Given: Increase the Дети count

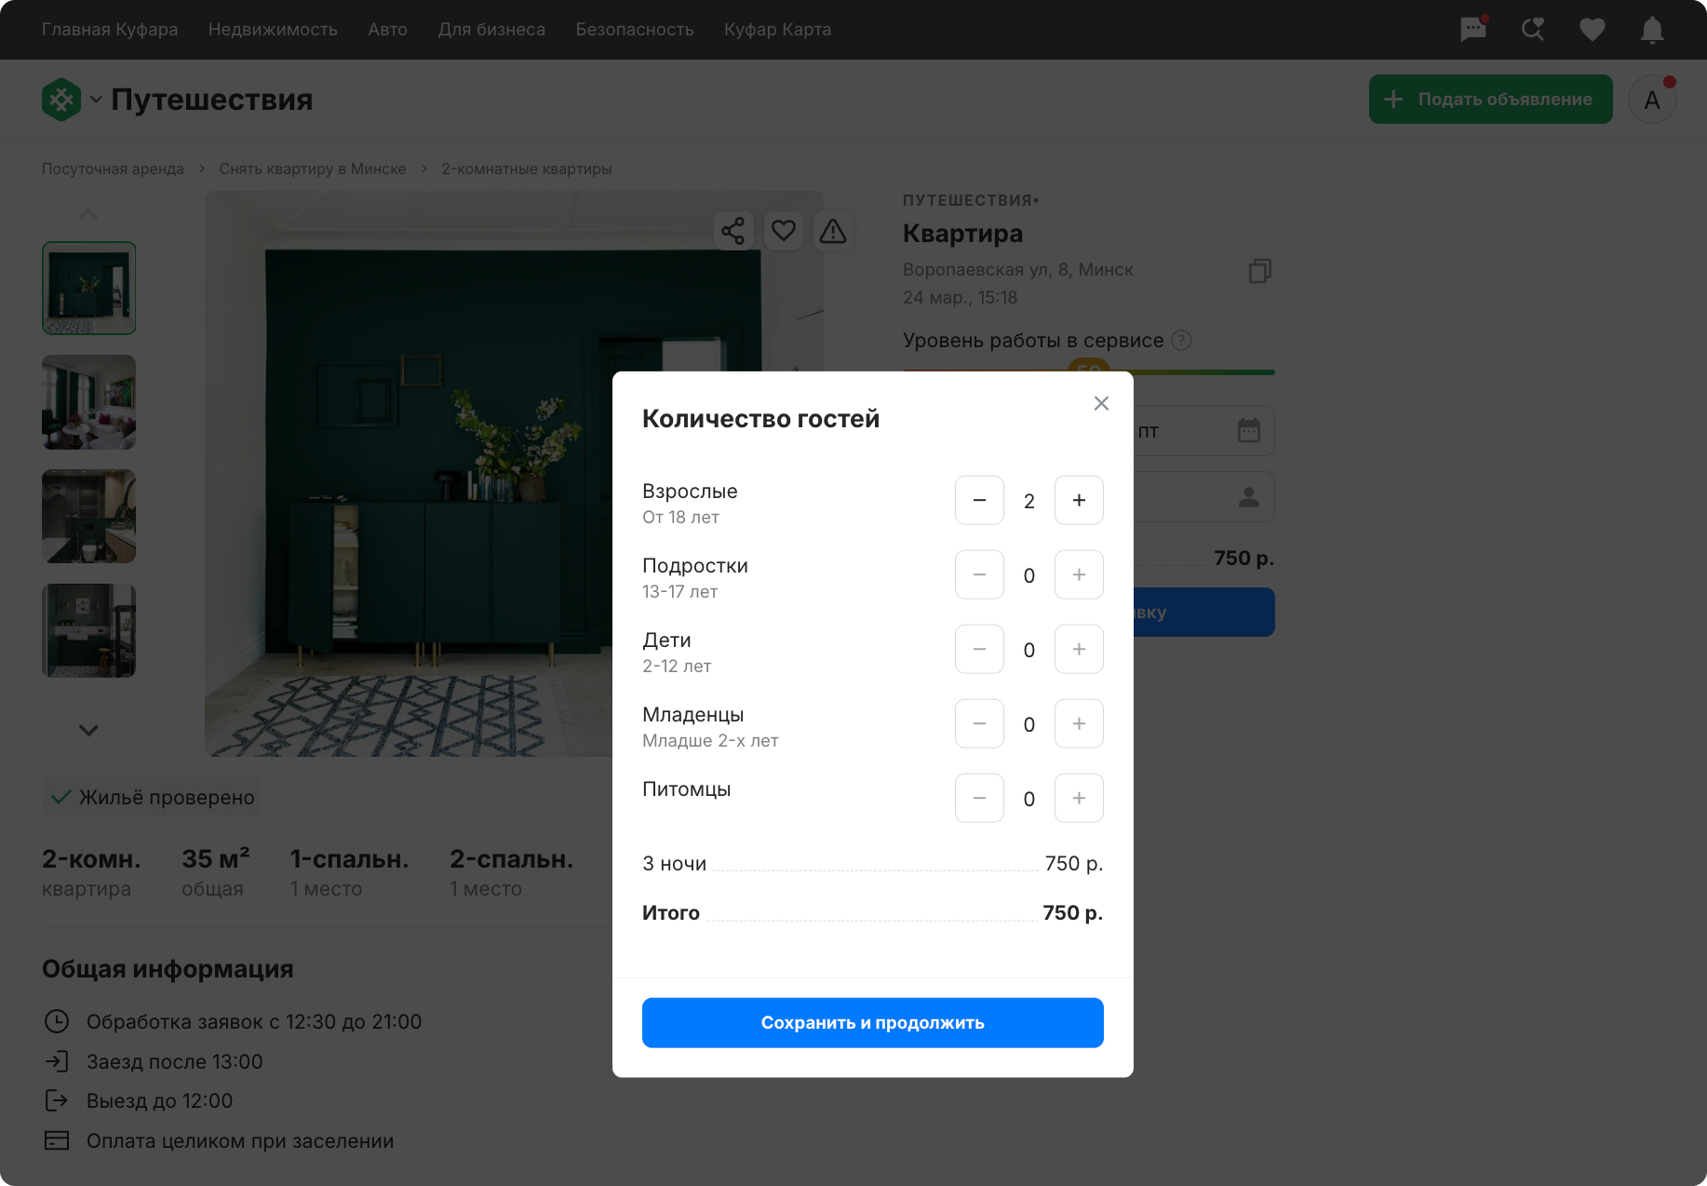Looking at the screenshot, I should (x=1079, y=649).
